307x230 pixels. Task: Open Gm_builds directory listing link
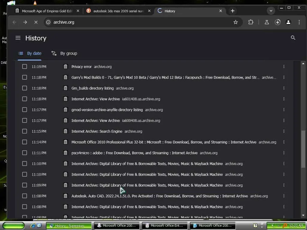93,88
